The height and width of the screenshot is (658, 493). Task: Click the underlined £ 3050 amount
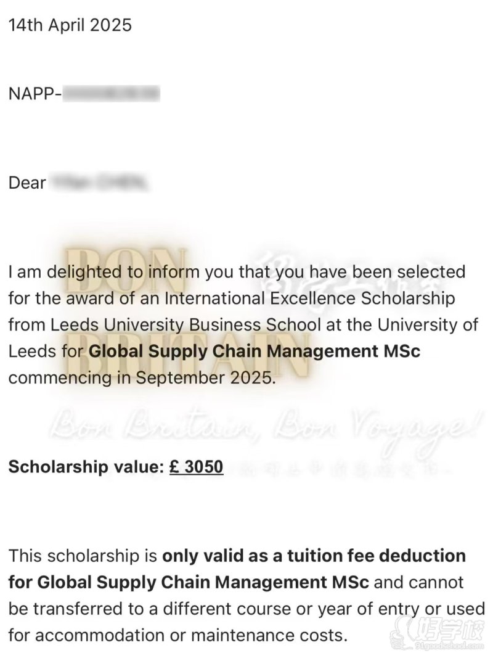tap(196, 466)
